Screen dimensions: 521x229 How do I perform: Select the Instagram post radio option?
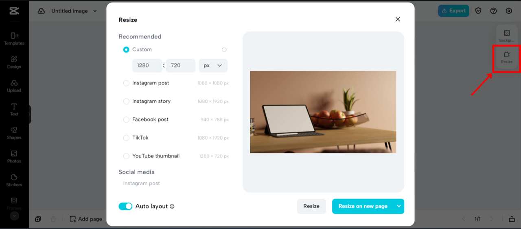126,83
